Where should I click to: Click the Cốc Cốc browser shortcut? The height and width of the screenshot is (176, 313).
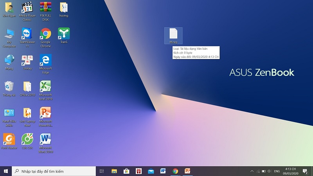pos(27,141)
